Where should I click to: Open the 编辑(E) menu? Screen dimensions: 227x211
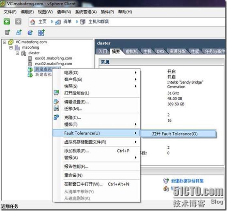tap(27, 12)
